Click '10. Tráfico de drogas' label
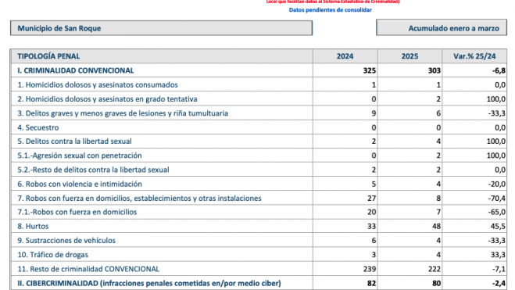Screen dimensions: 515x290 point(53,255)
